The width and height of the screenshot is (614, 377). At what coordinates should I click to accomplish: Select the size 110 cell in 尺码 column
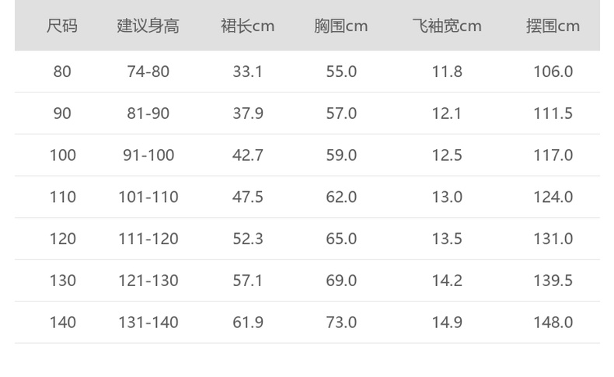(62, 197)
